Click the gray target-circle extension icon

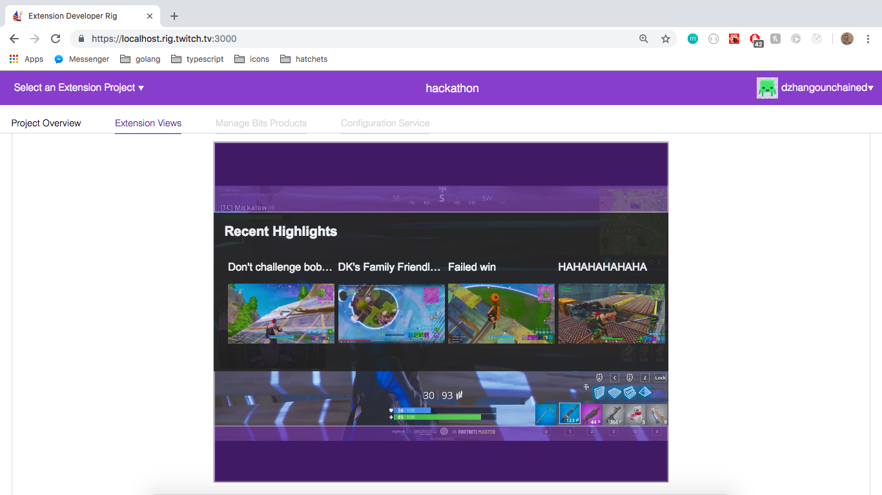[817, 39]
